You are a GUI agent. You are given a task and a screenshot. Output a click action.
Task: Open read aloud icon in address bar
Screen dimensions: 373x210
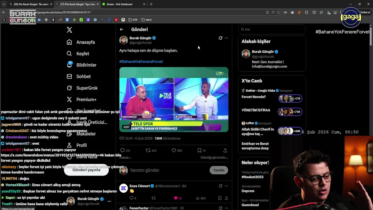tap(273, 12)
